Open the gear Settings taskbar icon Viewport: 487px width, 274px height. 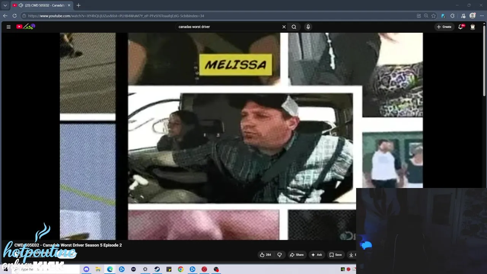click(x=145, y=269)
